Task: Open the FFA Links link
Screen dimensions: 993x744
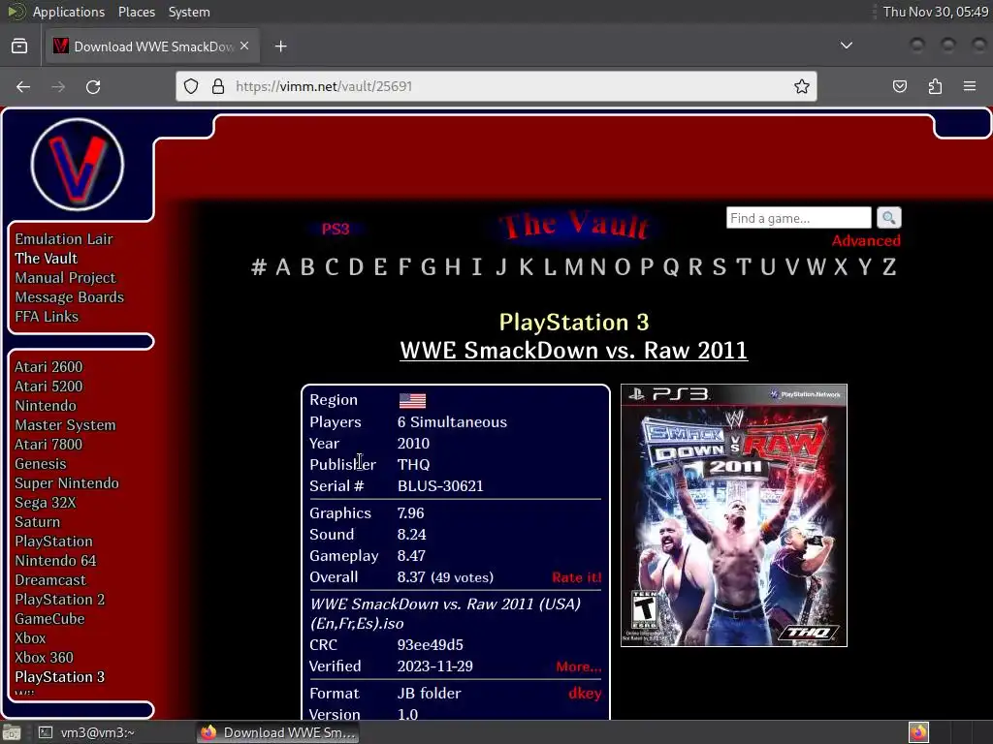Action: coord(47,317)
